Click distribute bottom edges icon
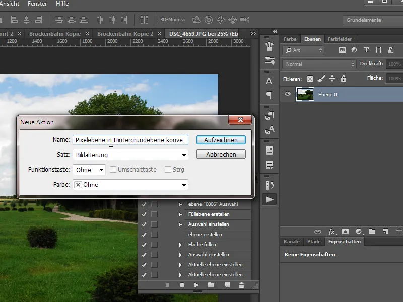The height and width of the screenshot is (302, 403). pyautogui.click(x=84, y=20)
